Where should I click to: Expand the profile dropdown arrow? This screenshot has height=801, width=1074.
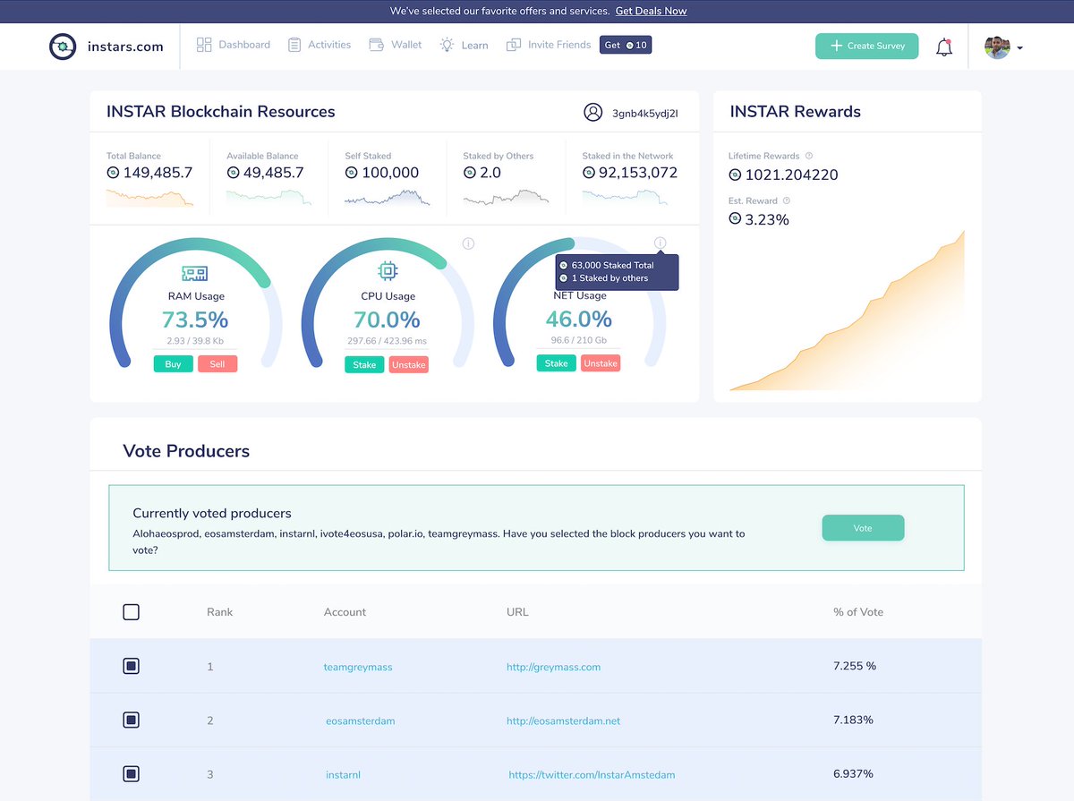pos(1020,48)
